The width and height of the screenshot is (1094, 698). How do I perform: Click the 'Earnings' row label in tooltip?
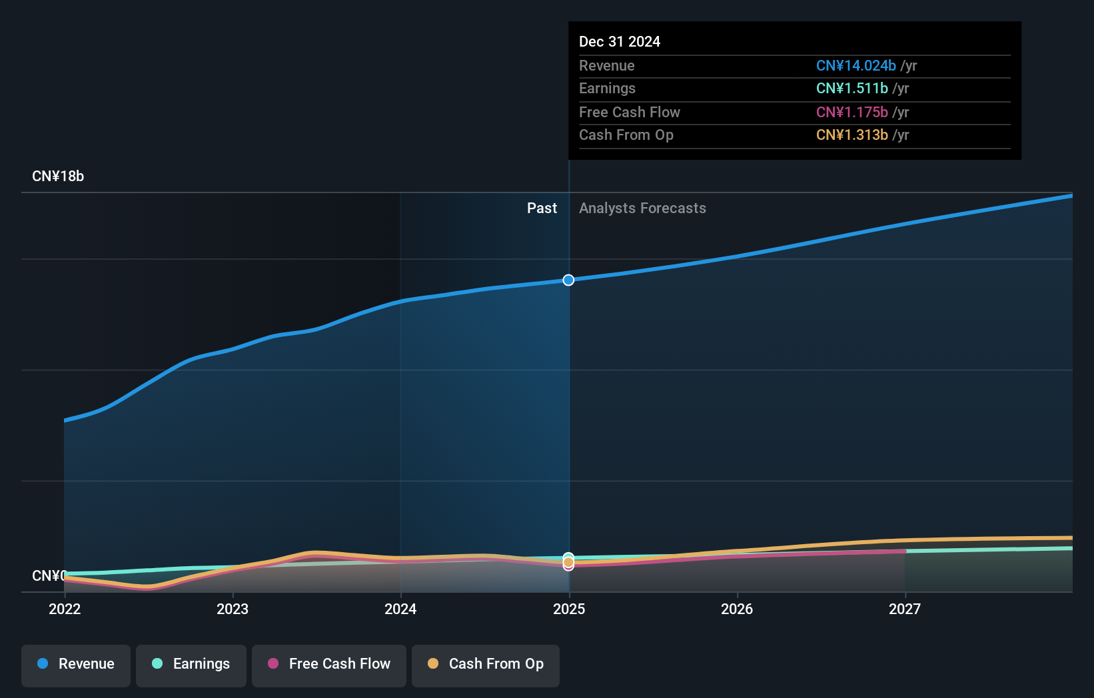pyautogui.click(x=607, y=89)
